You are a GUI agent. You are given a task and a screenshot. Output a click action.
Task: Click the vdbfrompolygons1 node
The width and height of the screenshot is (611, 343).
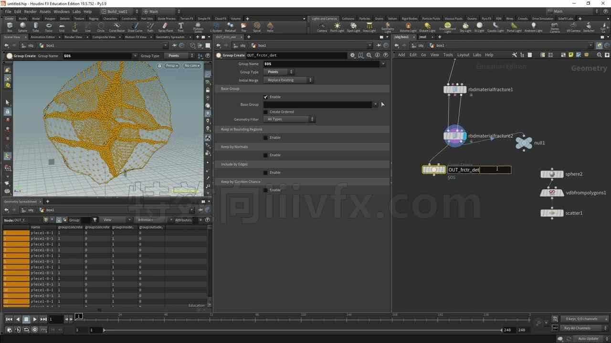(552, 192)
